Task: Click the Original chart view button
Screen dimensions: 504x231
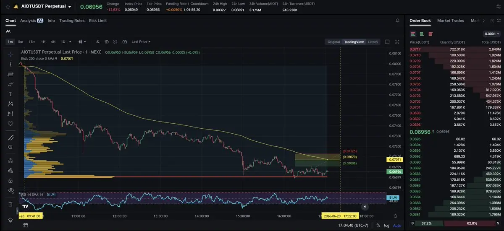Action: (x=333, y=42)
